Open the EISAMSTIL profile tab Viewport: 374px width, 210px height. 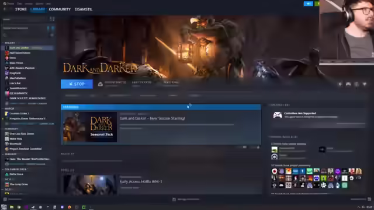click(83, 9)
